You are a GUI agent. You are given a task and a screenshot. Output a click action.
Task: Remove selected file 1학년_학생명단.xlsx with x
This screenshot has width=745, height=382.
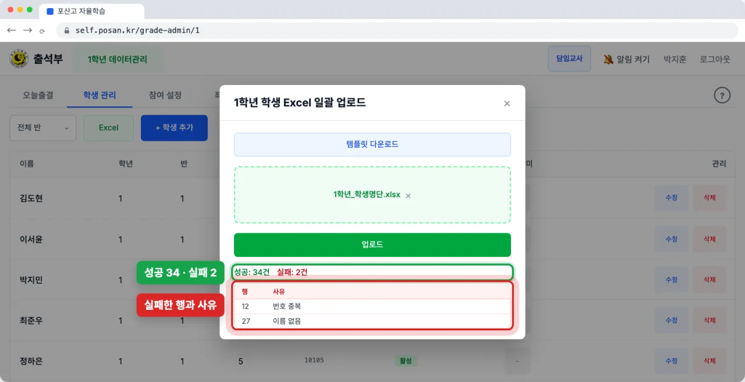coord(408,196)
